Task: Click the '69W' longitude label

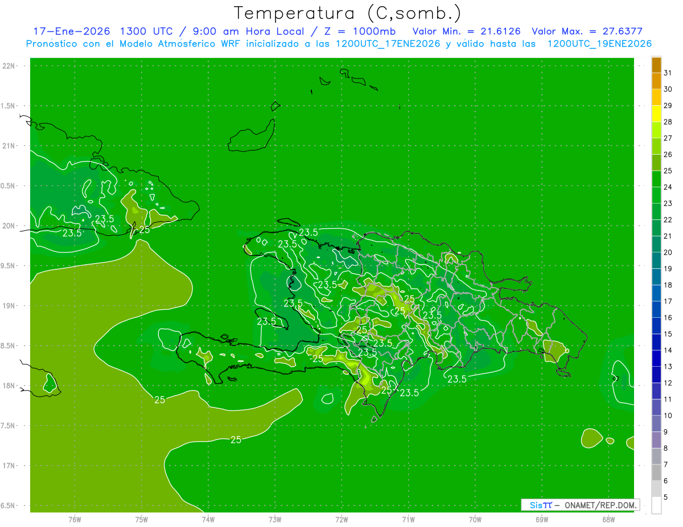Action: (x=542, y=520)
